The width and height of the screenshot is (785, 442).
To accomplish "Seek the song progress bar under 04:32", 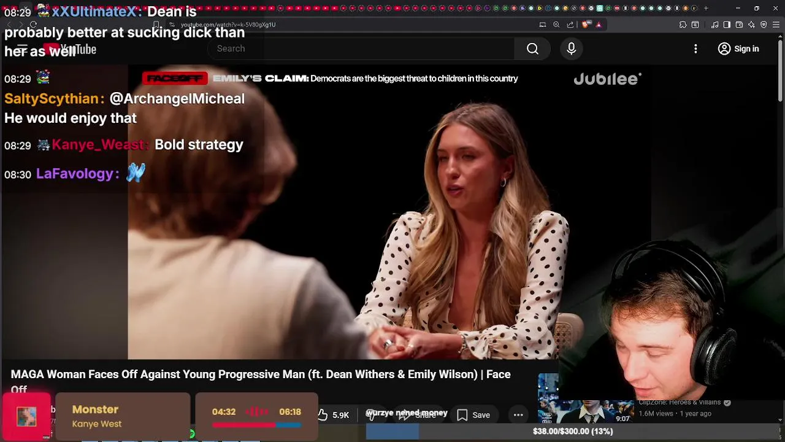I will coord(256,424).
